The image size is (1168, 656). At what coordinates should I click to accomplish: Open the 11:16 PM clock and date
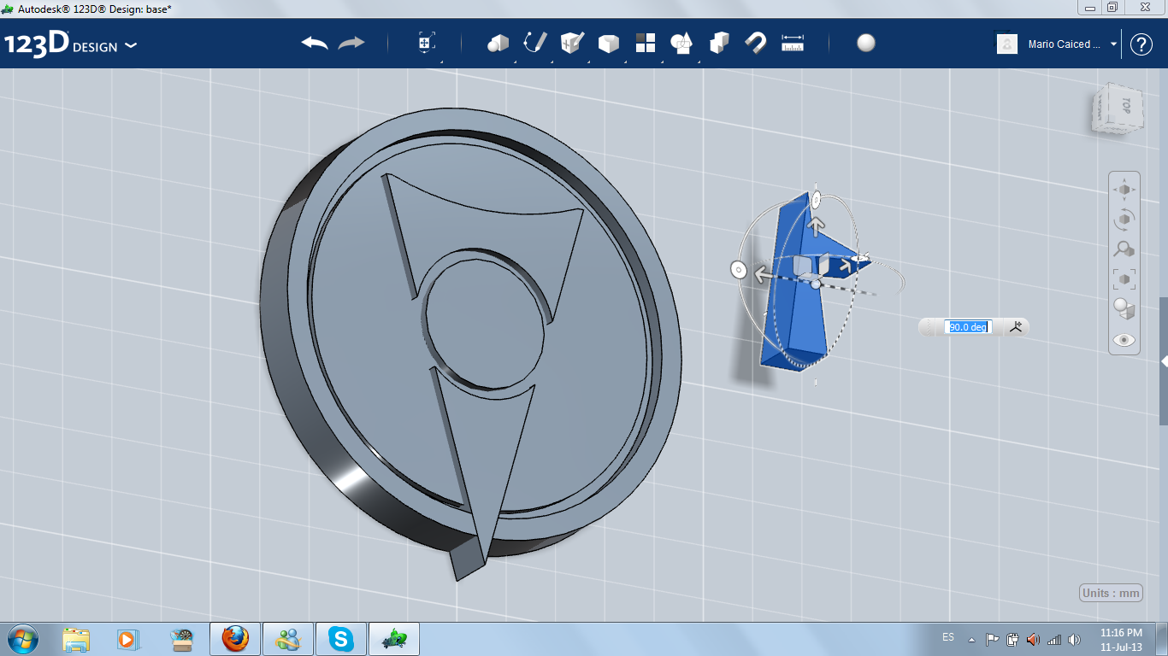tap(1122, 639)
